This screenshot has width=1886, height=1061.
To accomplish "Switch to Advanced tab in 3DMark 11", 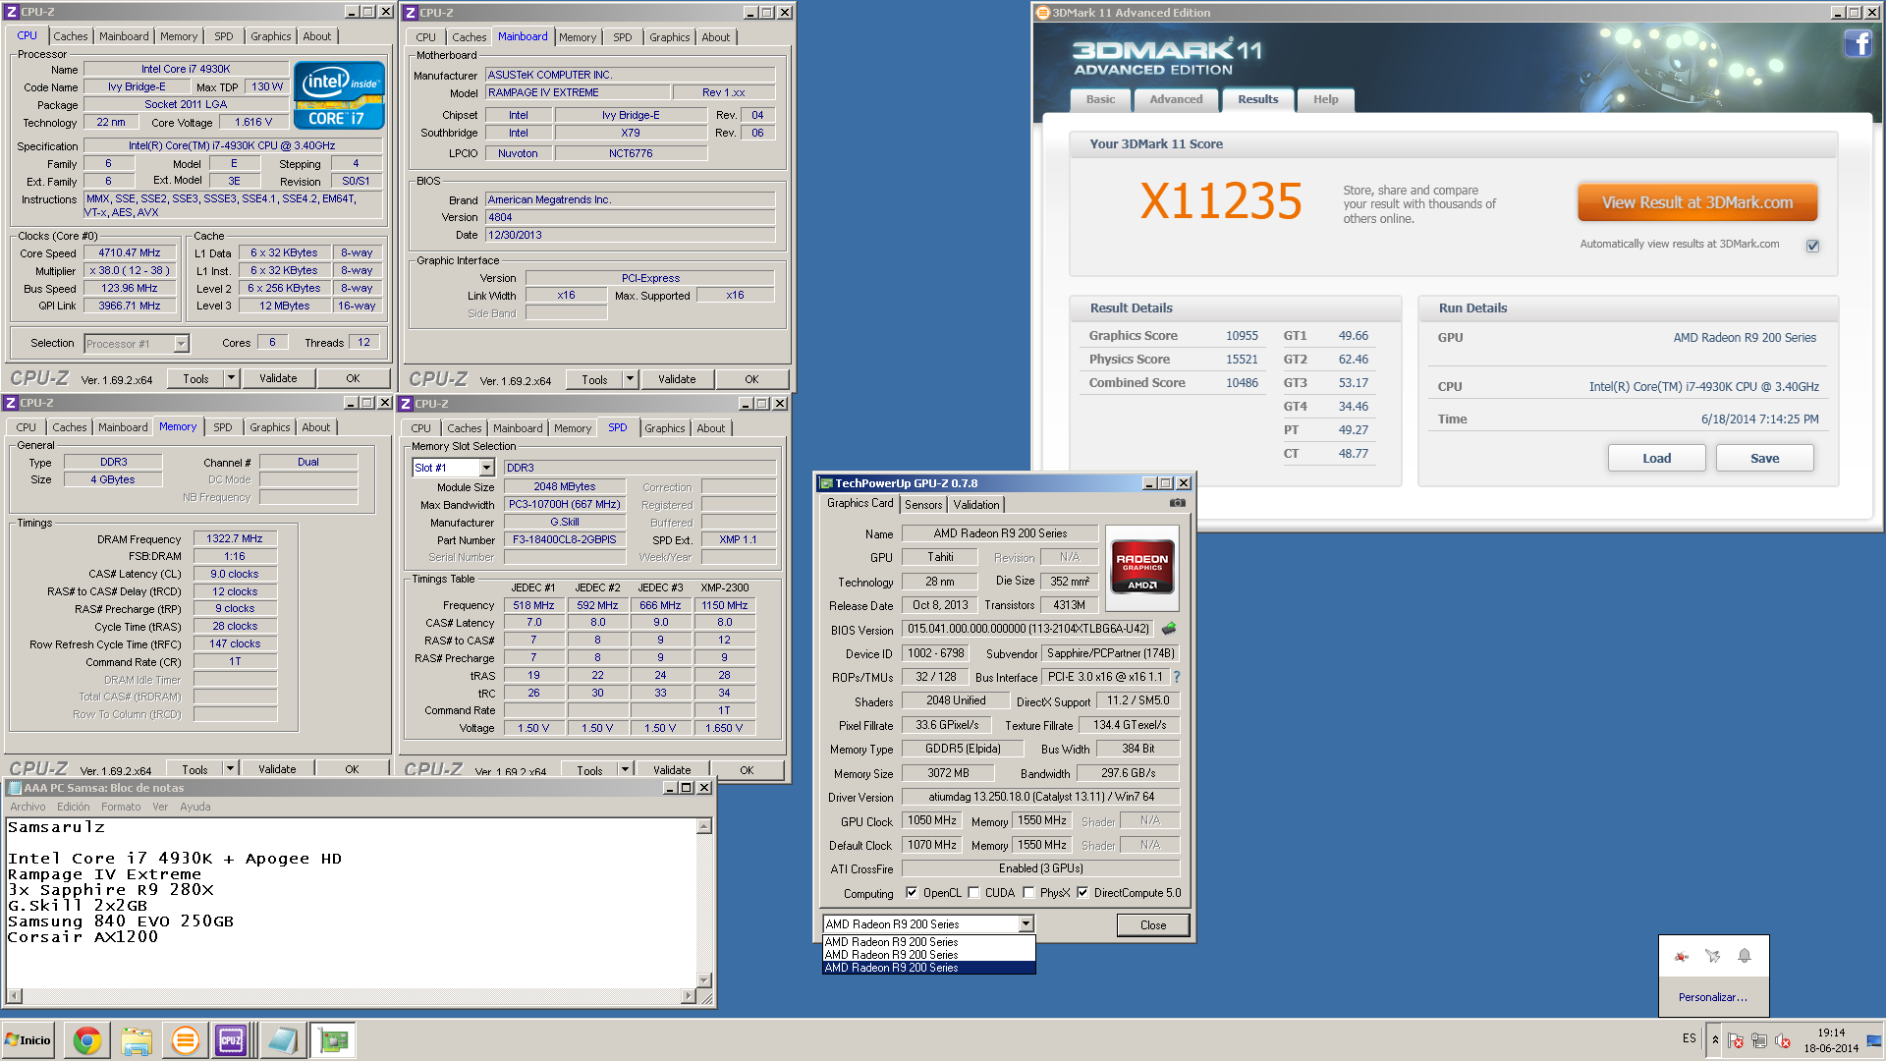I will click(1176, 99).
